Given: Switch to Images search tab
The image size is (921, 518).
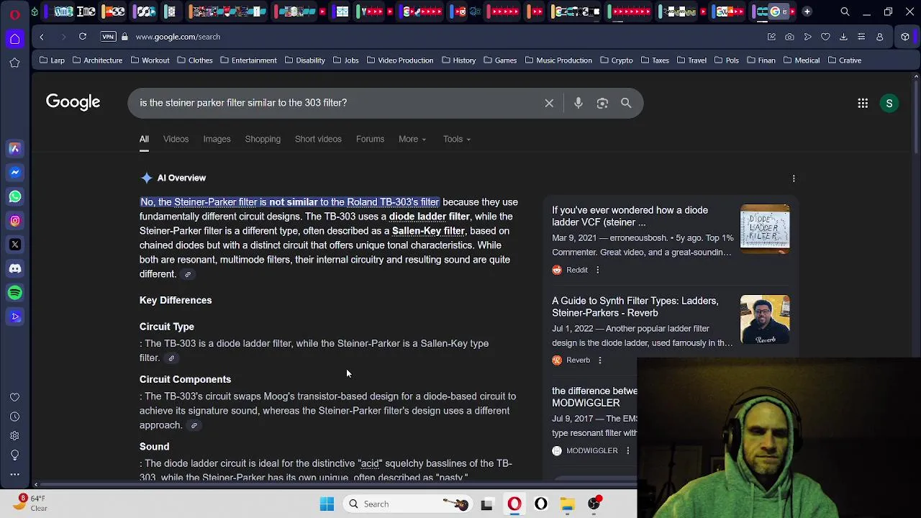Looking at the screenshot, I should click(217, 139).
